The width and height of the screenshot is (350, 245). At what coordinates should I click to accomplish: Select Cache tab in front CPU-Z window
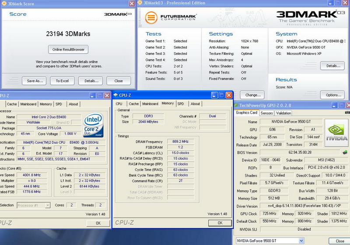pos(134,104)
